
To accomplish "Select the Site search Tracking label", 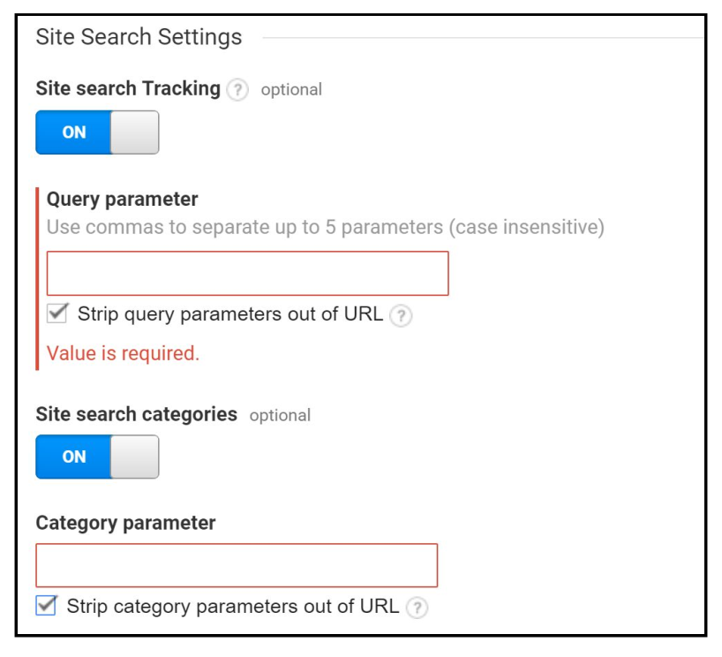I will pyautogui.click(x=128, y=88).
